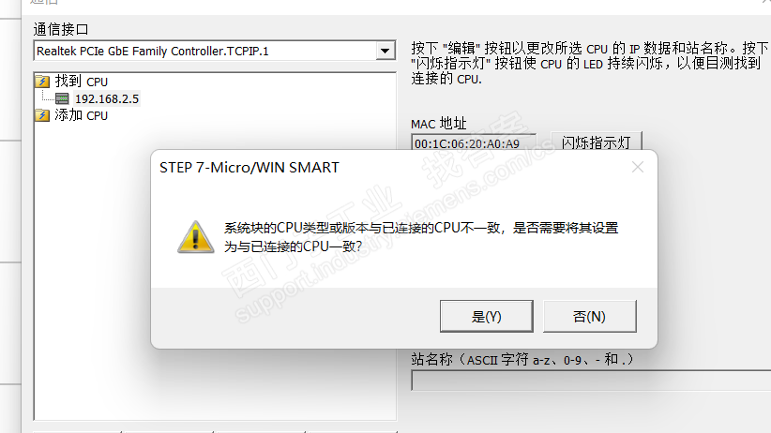Decline with the 否(N) button
The height and width of the screenshot is (433, 771).
tap(590, 316)
